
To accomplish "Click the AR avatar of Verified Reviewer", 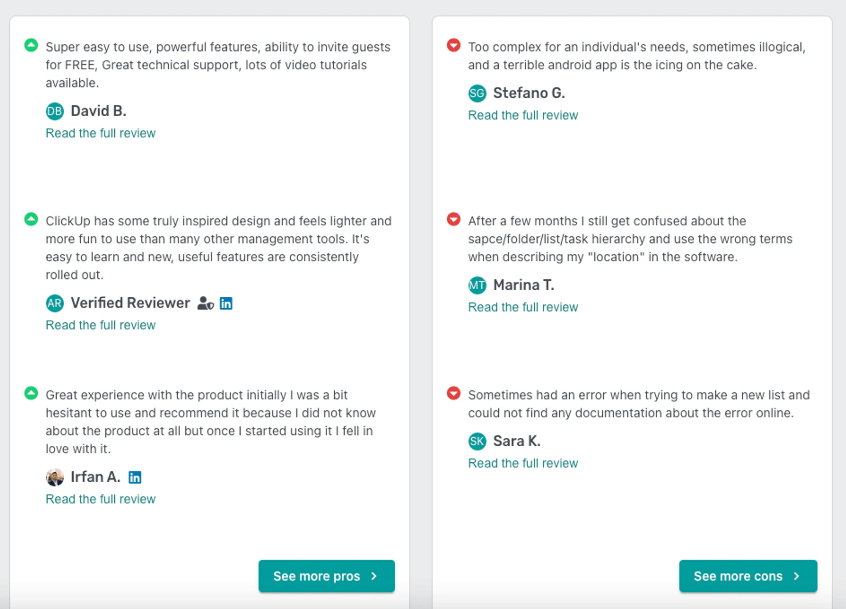I will tap(55, 303).
